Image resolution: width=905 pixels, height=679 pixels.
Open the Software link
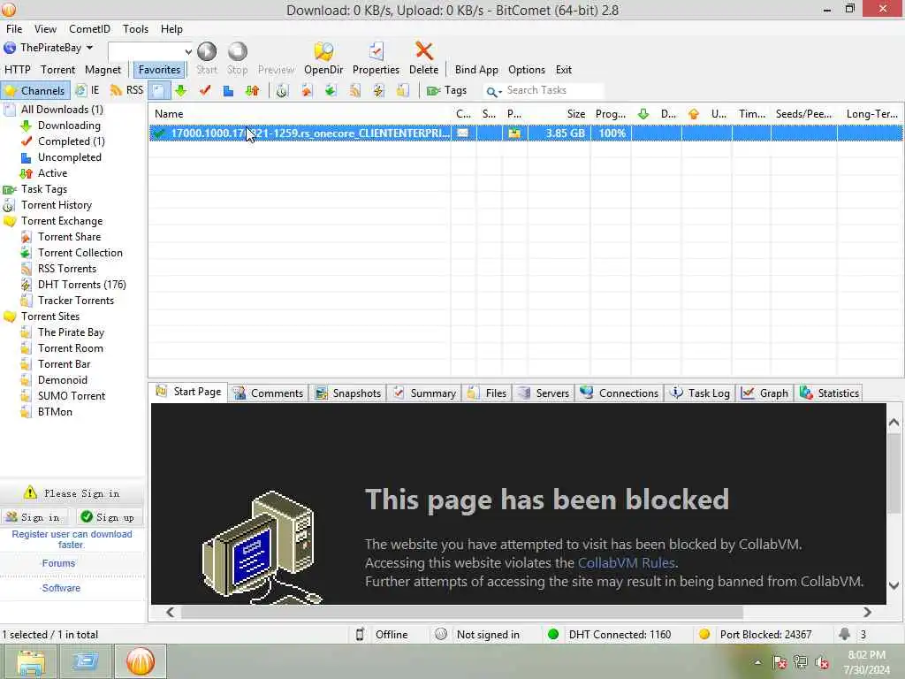61,588
